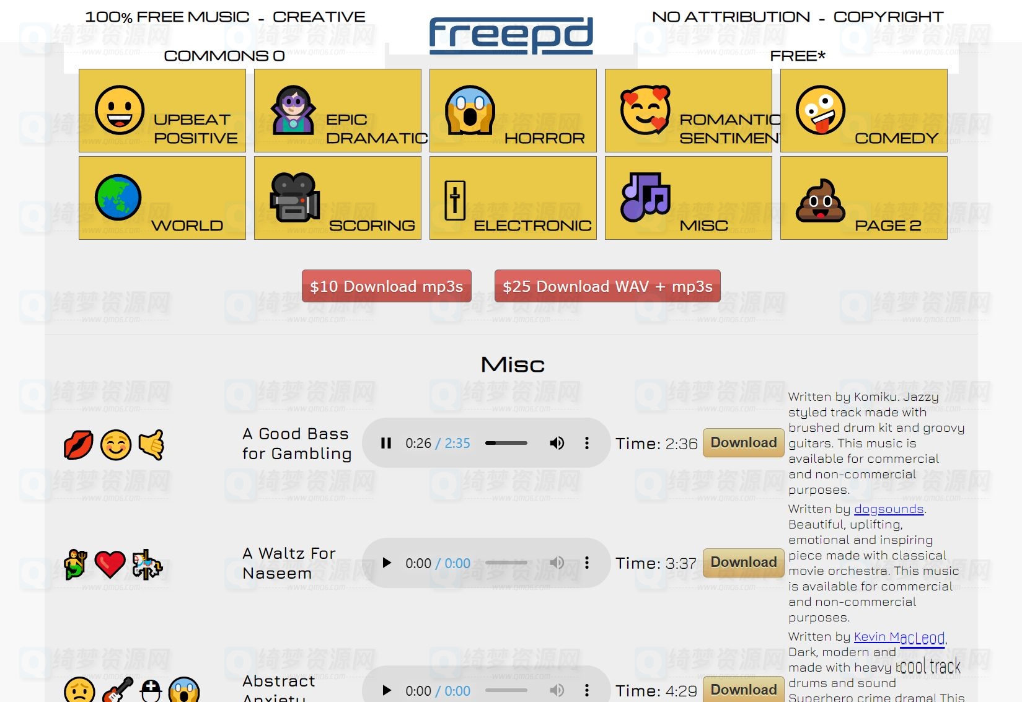Pause the A Good Bass for Gambling track
Screen dimensions: 1022x702
[386, 443]
